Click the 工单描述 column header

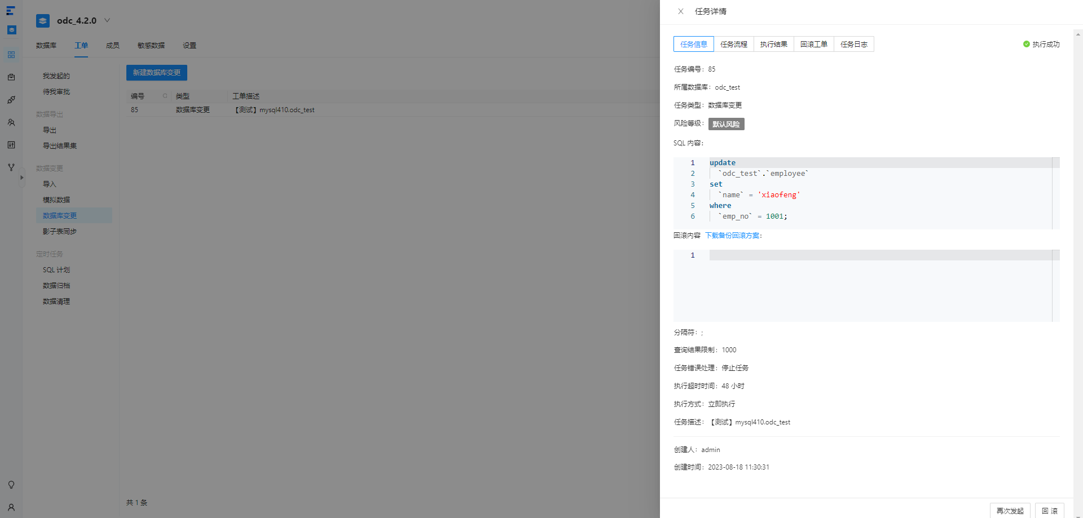coord(246,96)
